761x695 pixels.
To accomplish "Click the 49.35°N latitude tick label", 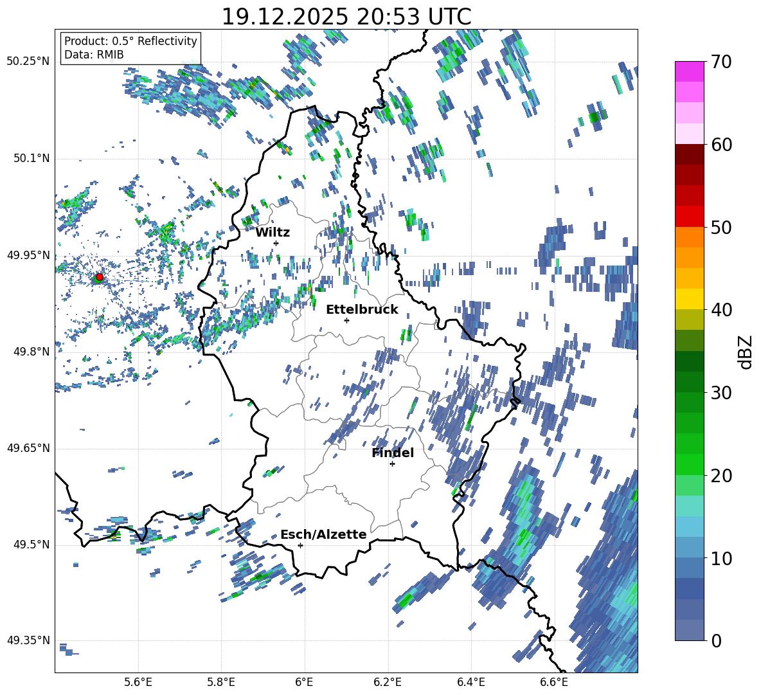I will coord(28,640).
